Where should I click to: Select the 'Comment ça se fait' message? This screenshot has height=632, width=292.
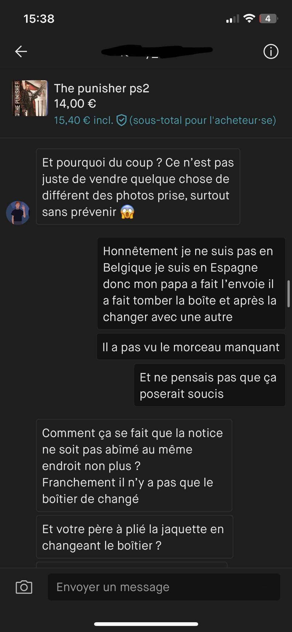point(134,465)
